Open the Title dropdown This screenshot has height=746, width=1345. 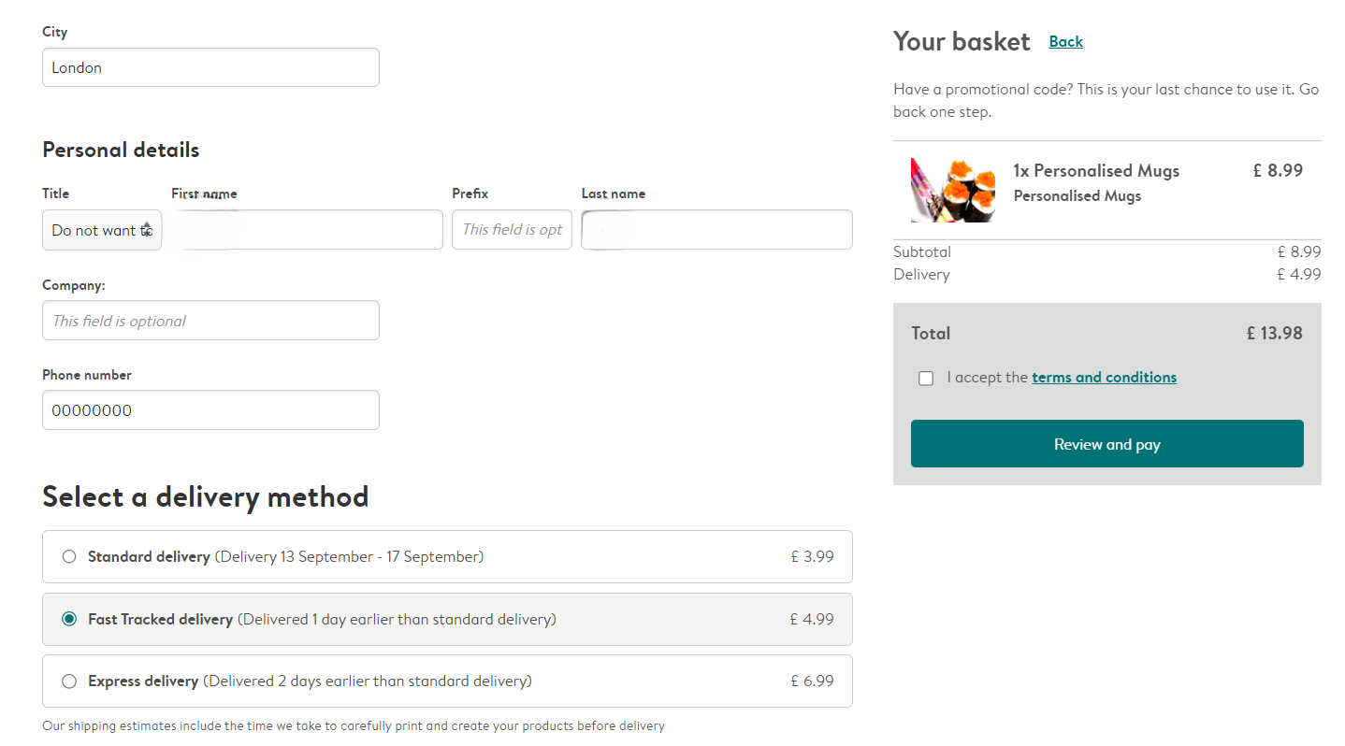tap(102, 230)
